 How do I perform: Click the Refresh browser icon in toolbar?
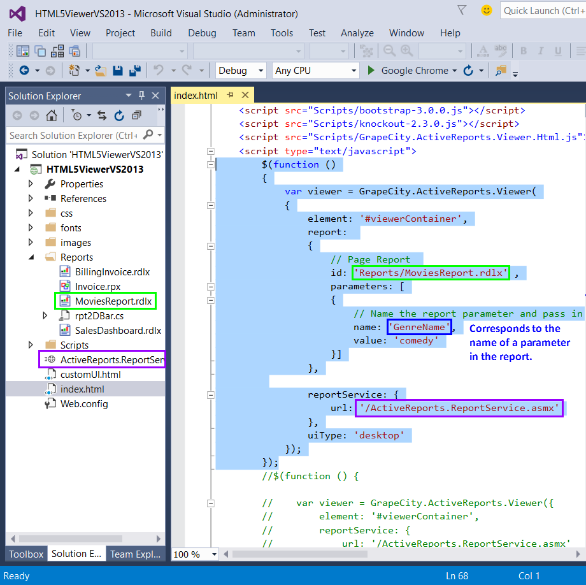[468, 70]
